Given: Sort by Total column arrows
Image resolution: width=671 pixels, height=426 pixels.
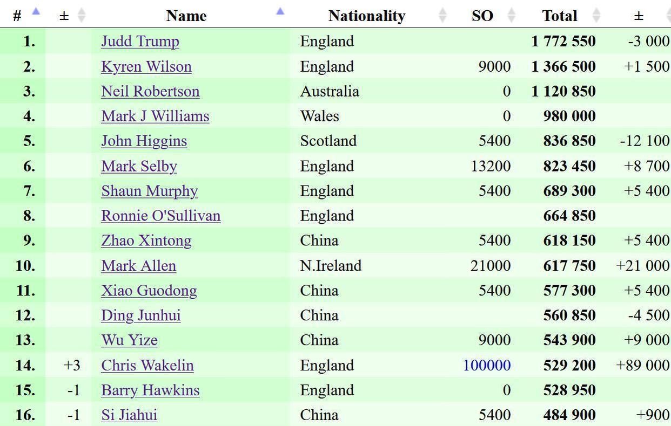Looking at the screenshot, I should coord(596,16).
